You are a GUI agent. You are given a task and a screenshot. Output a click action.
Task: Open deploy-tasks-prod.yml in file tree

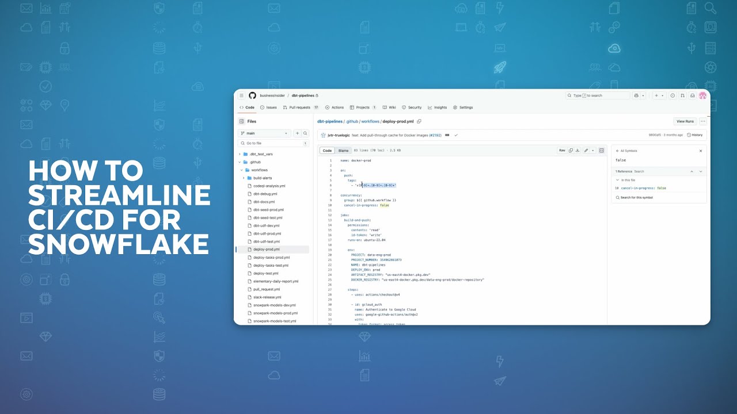[271, 258]
